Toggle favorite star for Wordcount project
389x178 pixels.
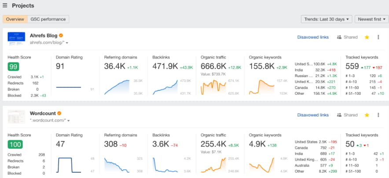367,115
